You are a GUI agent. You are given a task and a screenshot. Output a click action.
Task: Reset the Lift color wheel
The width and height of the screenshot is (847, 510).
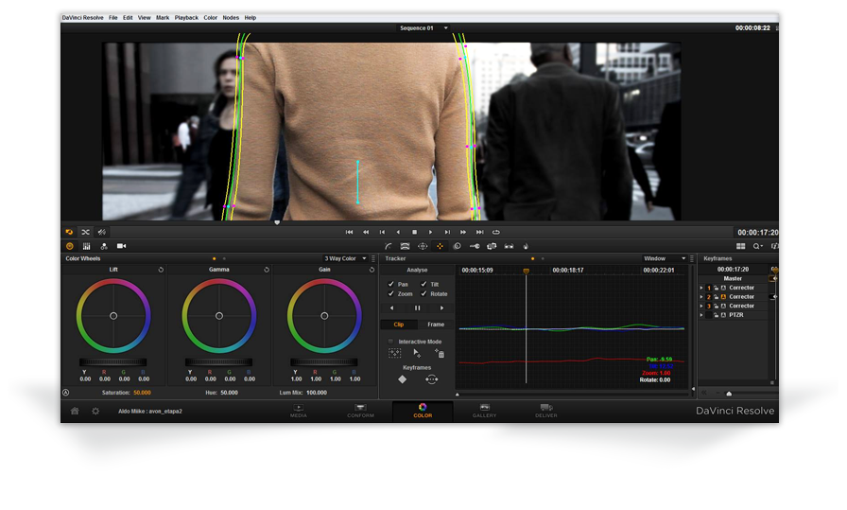161,270
